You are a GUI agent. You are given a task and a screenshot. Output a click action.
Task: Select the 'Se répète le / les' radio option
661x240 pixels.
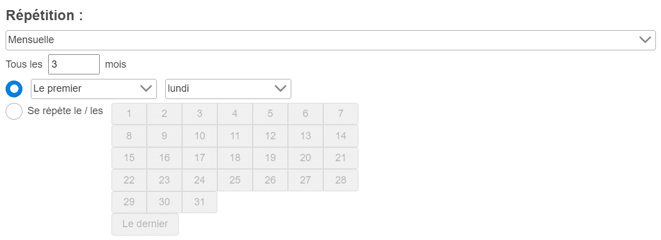pyautogui.click(x=14, y=111)
